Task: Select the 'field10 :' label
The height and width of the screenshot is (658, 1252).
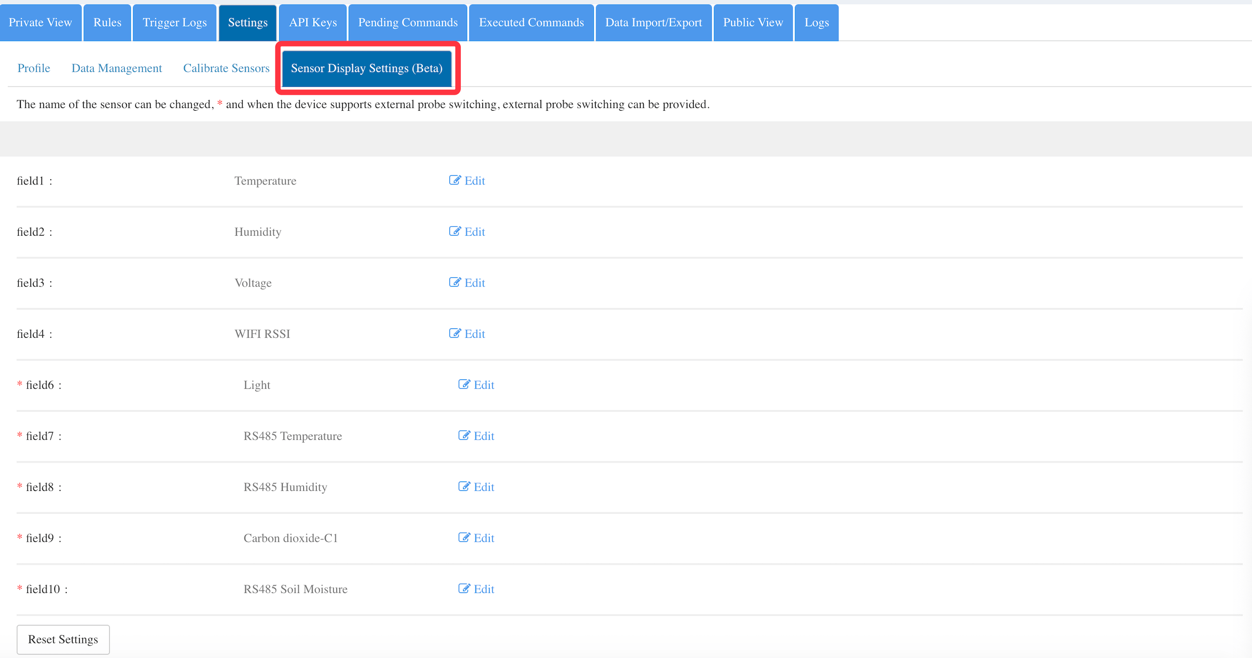Action: [x=47, y=589]
